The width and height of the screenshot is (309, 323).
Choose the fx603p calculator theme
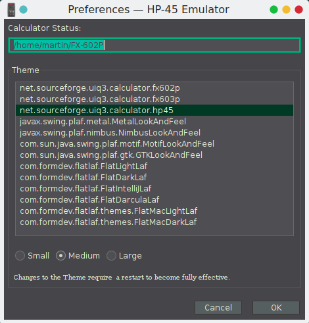point(154,99)
